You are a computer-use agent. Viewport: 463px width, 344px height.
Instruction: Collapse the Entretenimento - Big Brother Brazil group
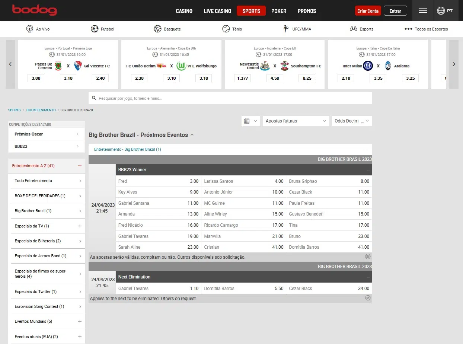click(365, 149)
